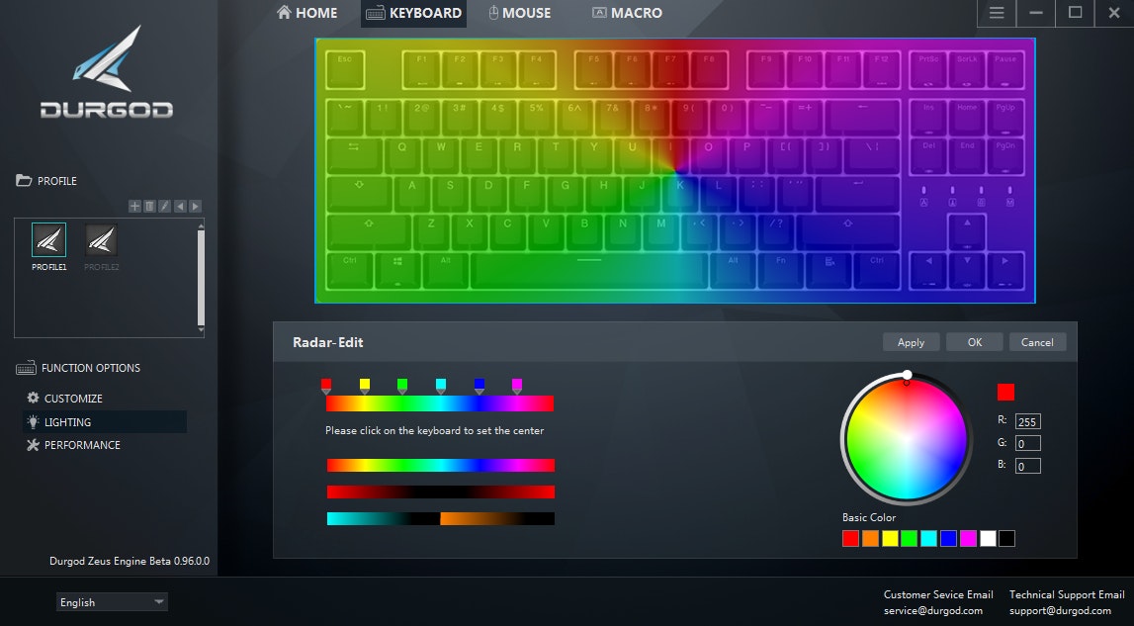Delete profile using the trash icon
Screen dimensions: 1134x626
point(149,206)
